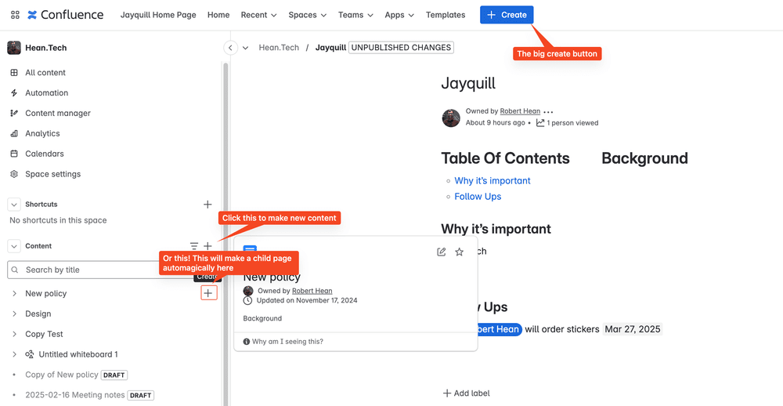Click the 1 person viewed analytics
Viewport: 783px width, 406px height.
[x=567, y=123]
